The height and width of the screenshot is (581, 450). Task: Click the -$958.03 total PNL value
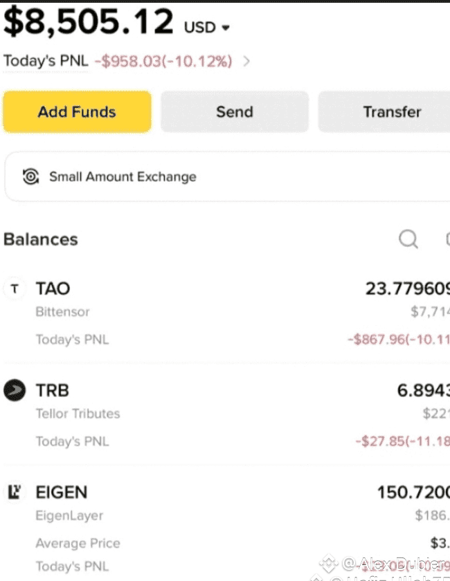click(163, 61)
